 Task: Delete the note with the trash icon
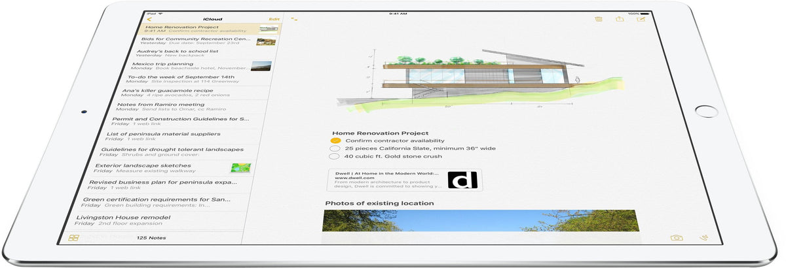(598, 20)
